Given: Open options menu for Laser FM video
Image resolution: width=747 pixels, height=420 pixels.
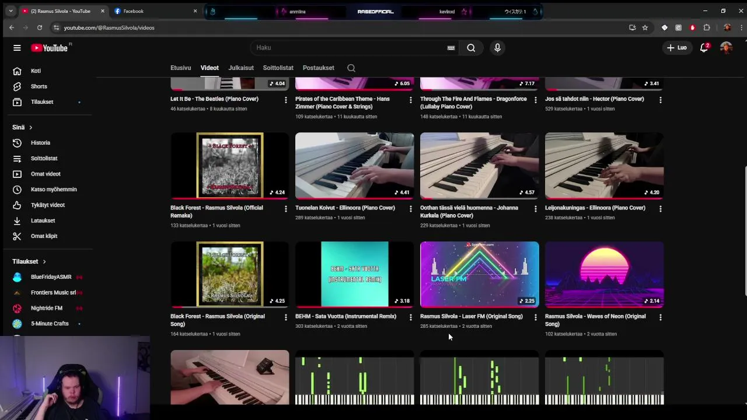Looking at the screenshot, I should [x=535, y=317].
